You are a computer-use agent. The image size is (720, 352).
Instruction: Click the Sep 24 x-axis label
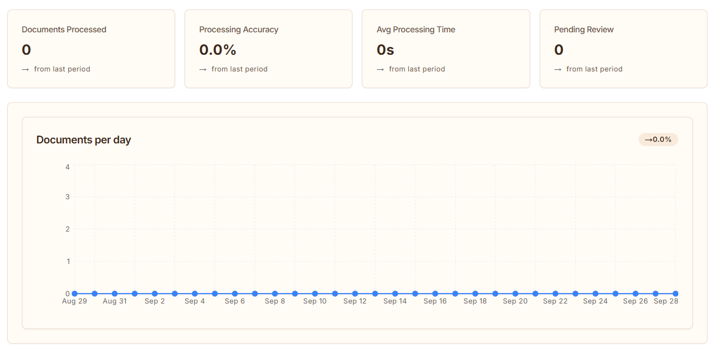tap(595, 301)
